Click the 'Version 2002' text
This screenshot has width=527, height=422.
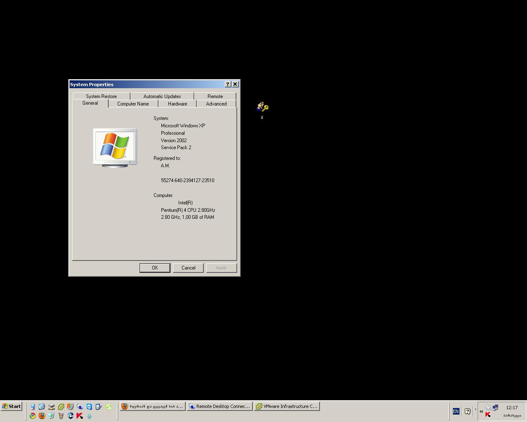coord(174,141)
